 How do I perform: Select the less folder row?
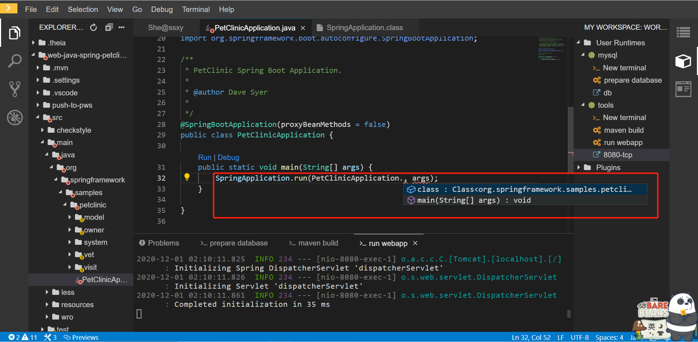pos(81,292)
